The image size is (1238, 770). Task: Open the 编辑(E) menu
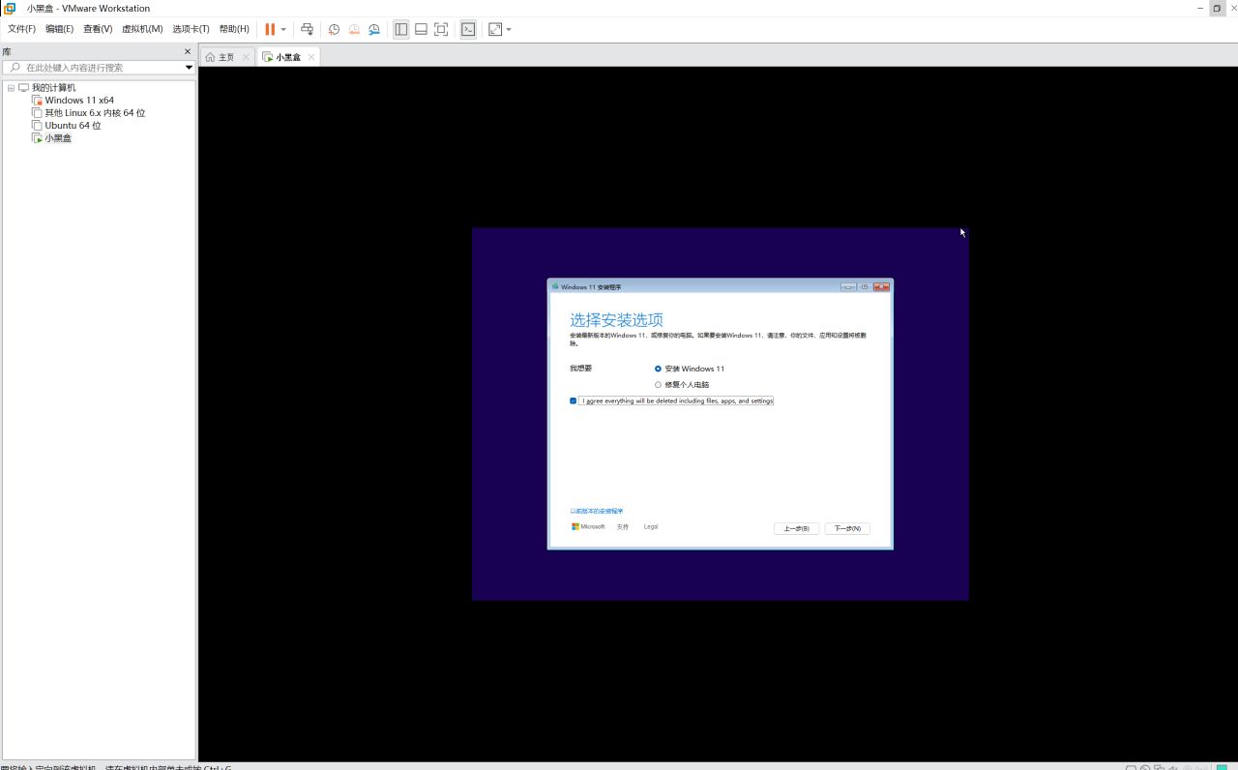pyautogui.click(x=59, y=29)
